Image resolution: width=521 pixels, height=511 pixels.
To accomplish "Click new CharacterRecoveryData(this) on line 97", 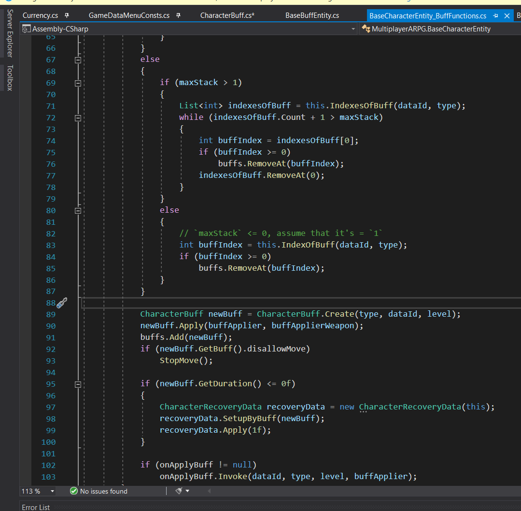I will [414, 407].
